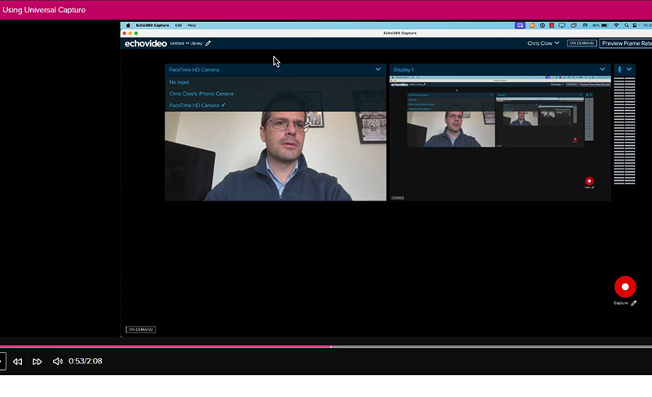
Task: Click the Using Universal Capture title
Action: click(44, 10)
